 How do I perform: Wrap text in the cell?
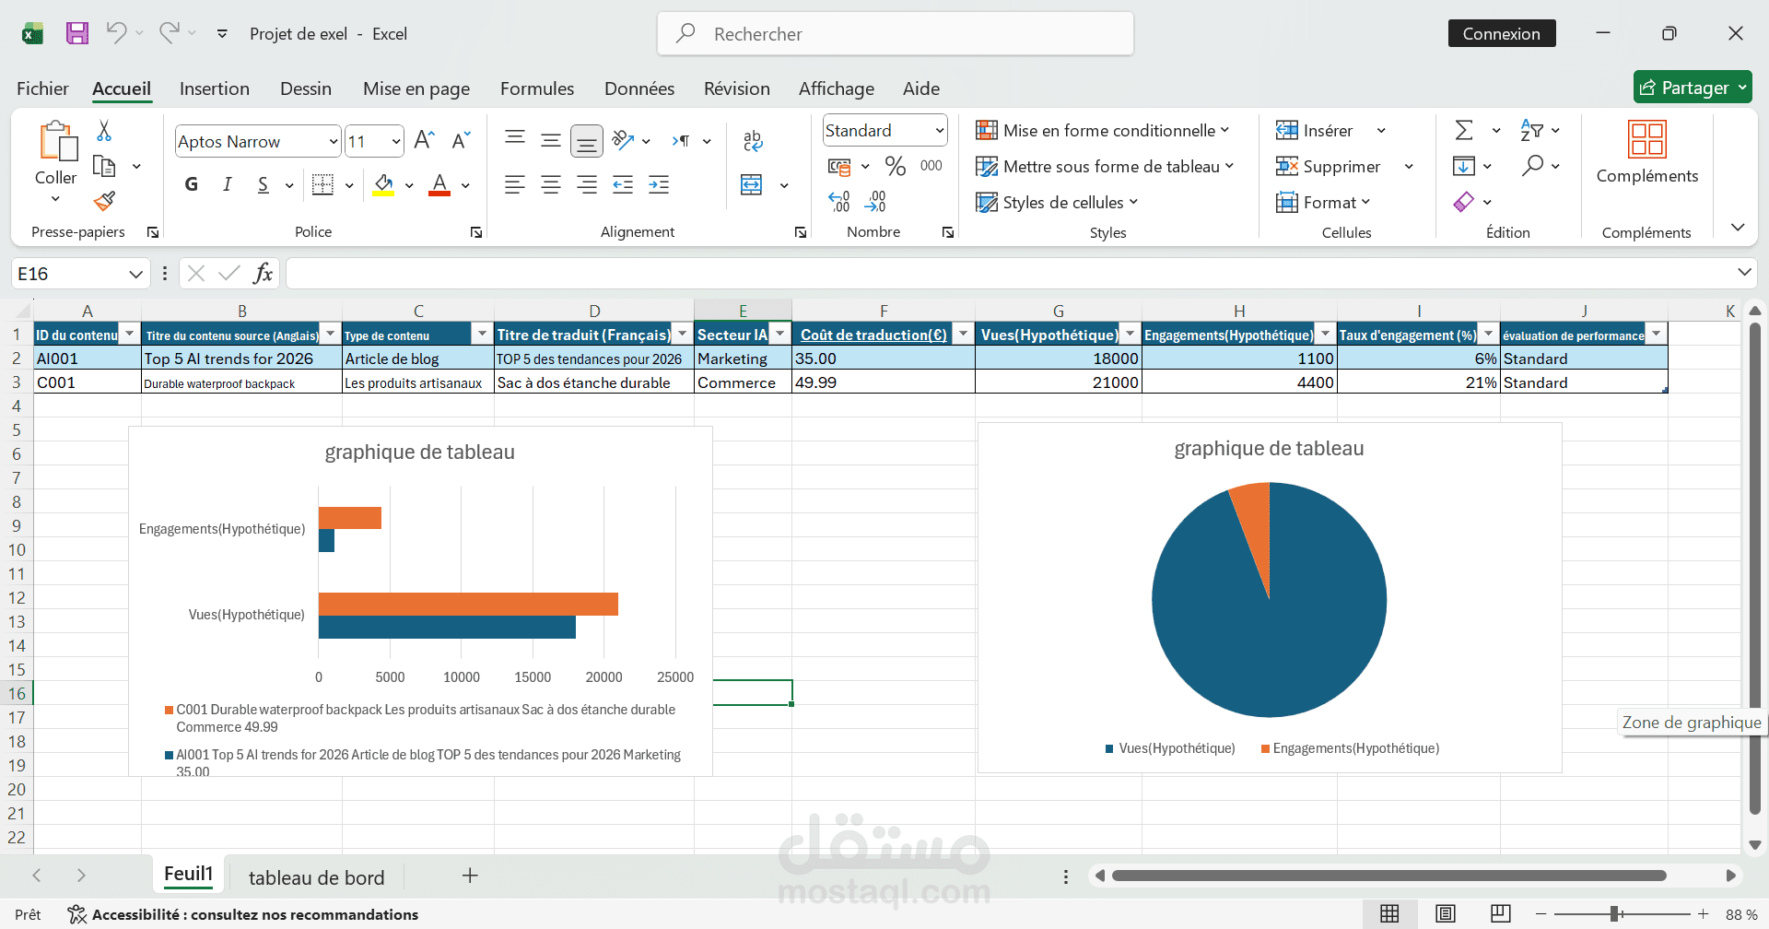coord(753,140)
